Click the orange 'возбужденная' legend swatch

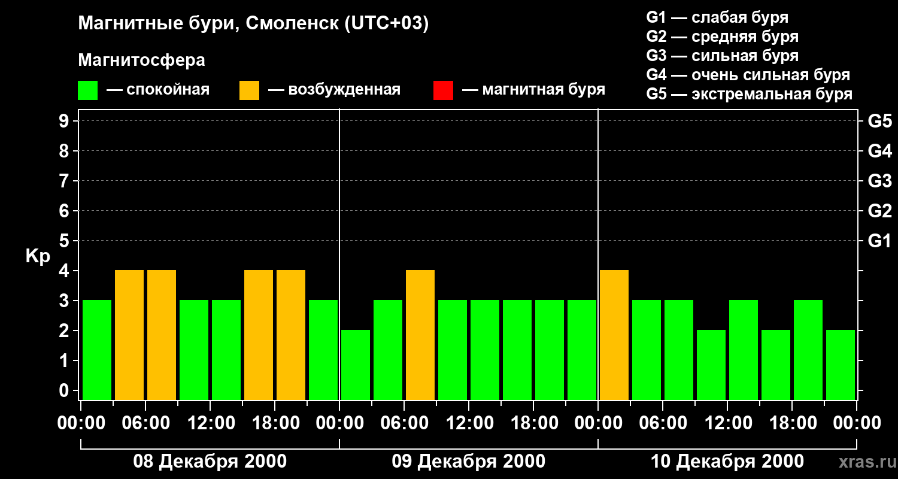click(249, 90)
